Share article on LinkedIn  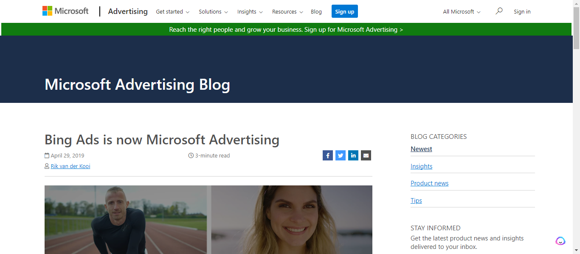tap(353, 155)
